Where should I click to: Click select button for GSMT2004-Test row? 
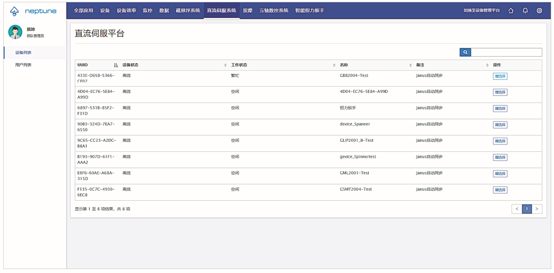500,190
